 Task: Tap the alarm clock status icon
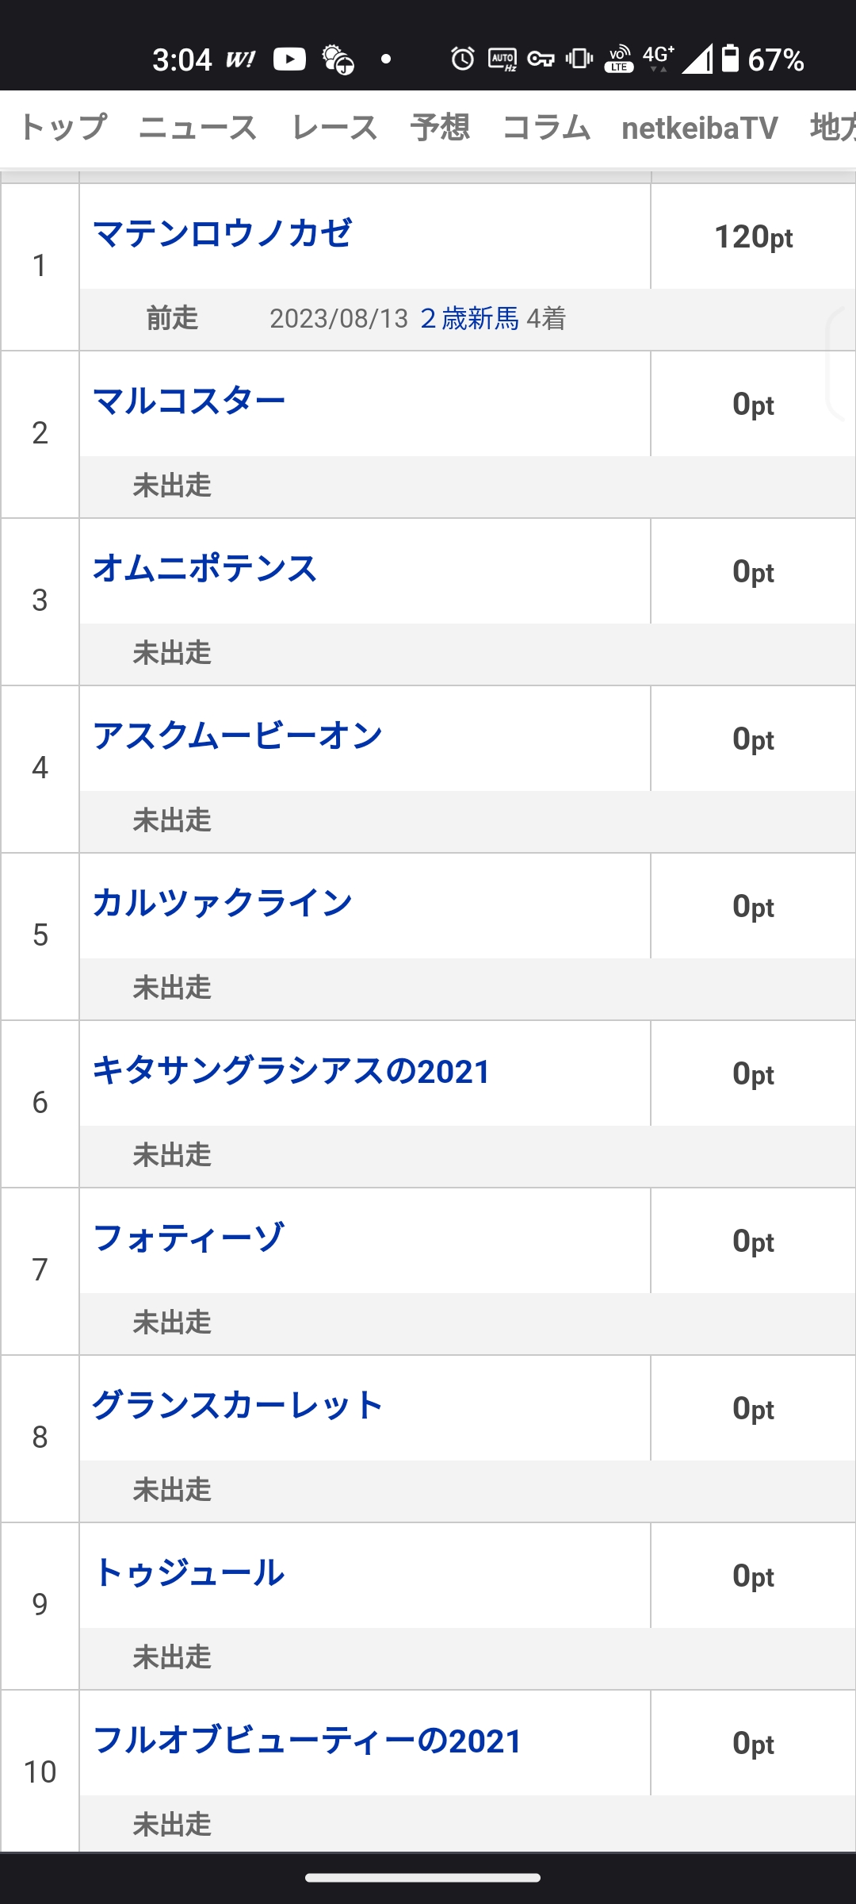pyautogui.click(x=462, y=59)
